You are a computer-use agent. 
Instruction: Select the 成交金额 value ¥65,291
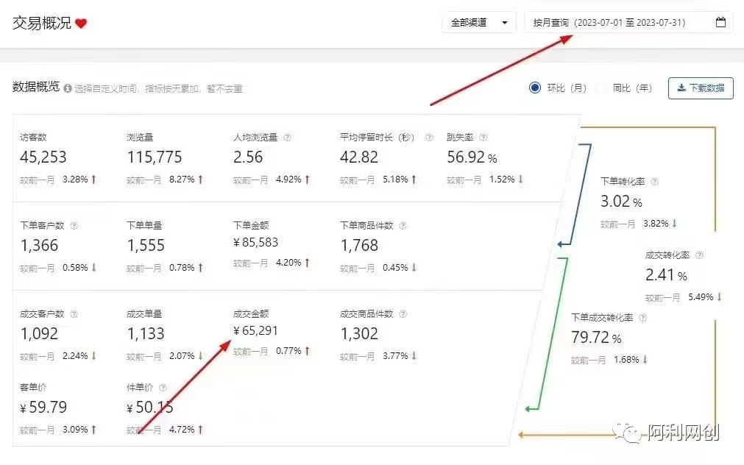click(x=255, y=330)
